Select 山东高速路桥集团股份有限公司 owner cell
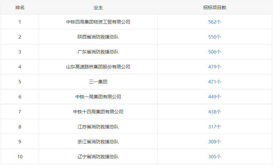 98,67
